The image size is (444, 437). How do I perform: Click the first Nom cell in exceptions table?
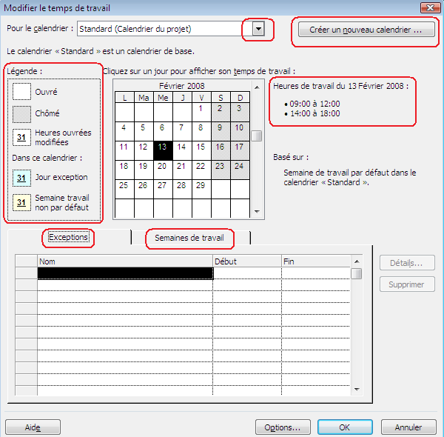point(124,273)
